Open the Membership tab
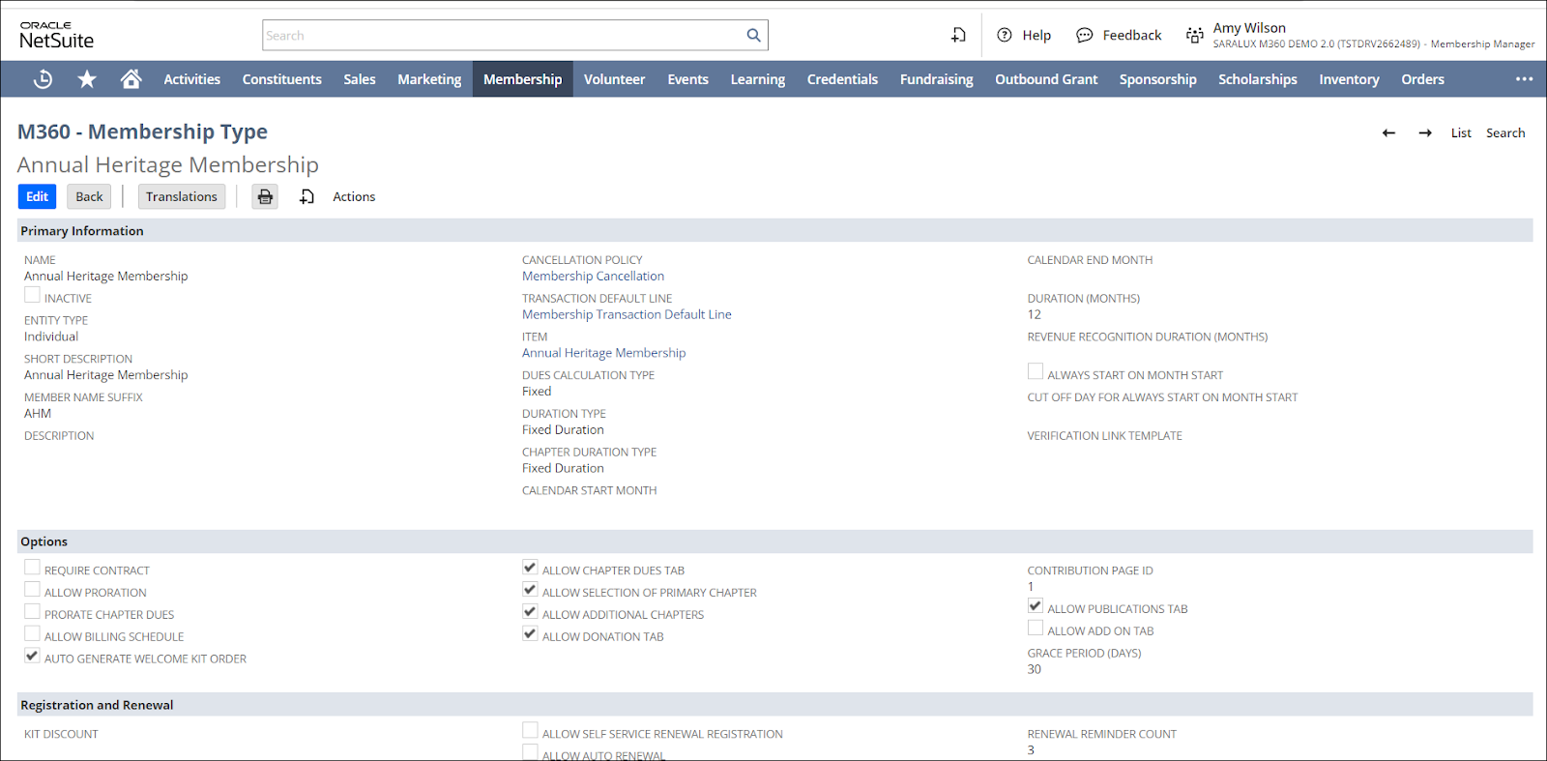Image resolution: width=1547 pixels, height=761 pixels. 522,79
